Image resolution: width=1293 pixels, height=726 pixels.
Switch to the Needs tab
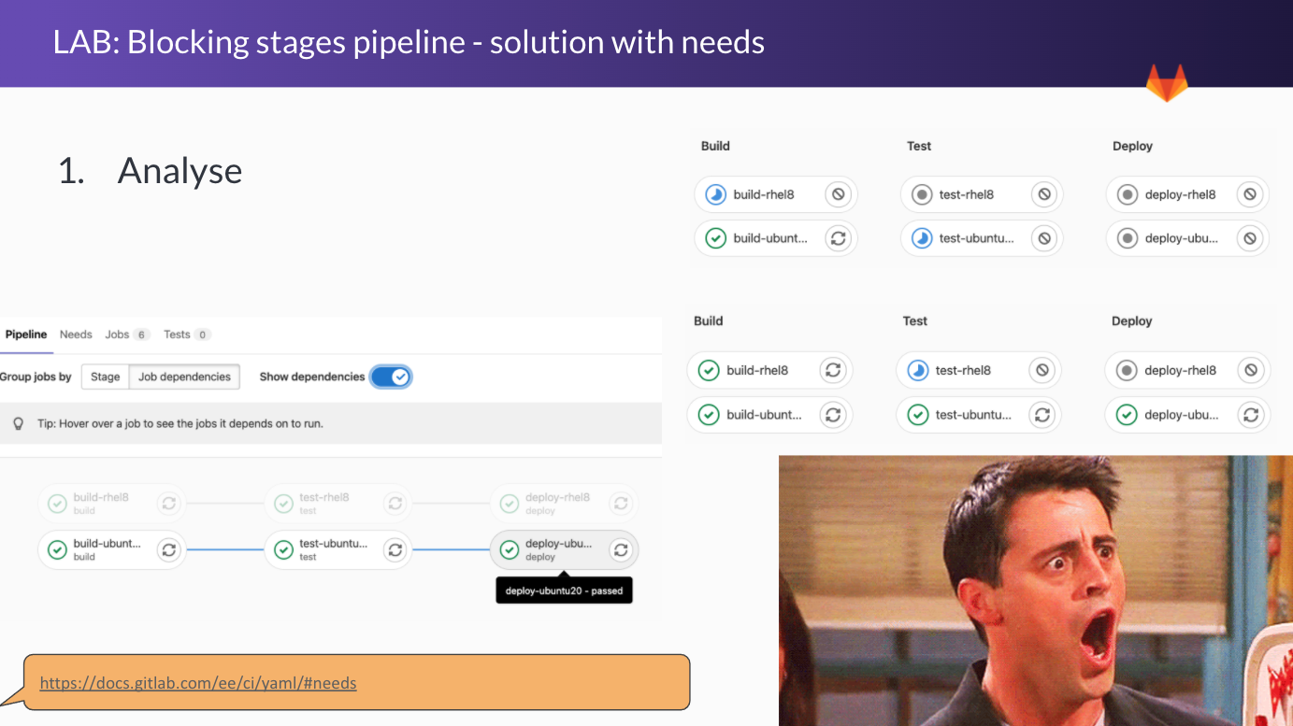pyautogui.click(x=75, y=335)
